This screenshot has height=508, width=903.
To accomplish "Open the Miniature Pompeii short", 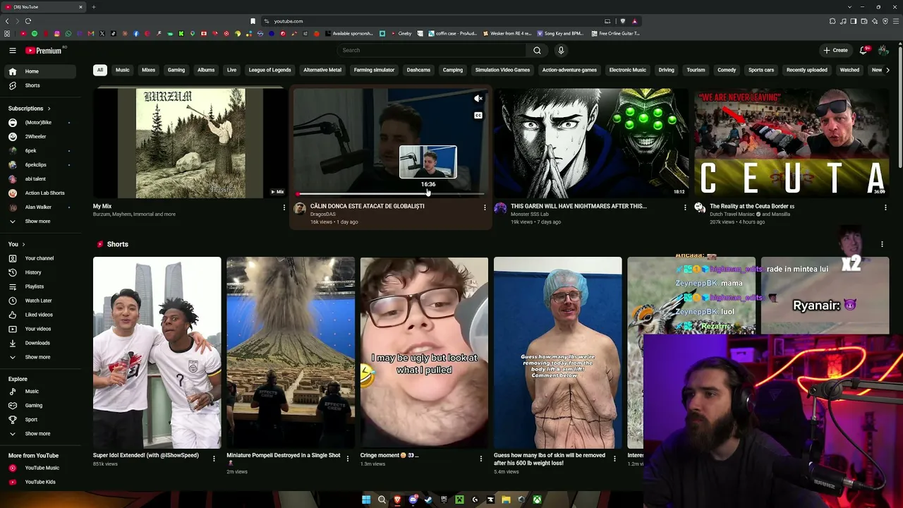I will pos(291,353).
